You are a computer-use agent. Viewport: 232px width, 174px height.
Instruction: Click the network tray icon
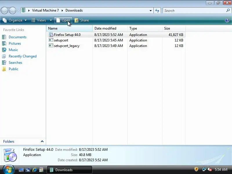click(204, 169)
